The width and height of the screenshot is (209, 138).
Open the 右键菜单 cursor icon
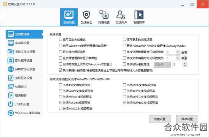click(139, 15)
